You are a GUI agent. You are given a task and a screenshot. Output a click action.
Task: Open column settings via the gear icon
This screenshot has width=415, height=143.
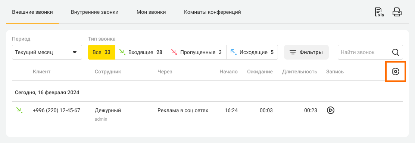point(396,71)
